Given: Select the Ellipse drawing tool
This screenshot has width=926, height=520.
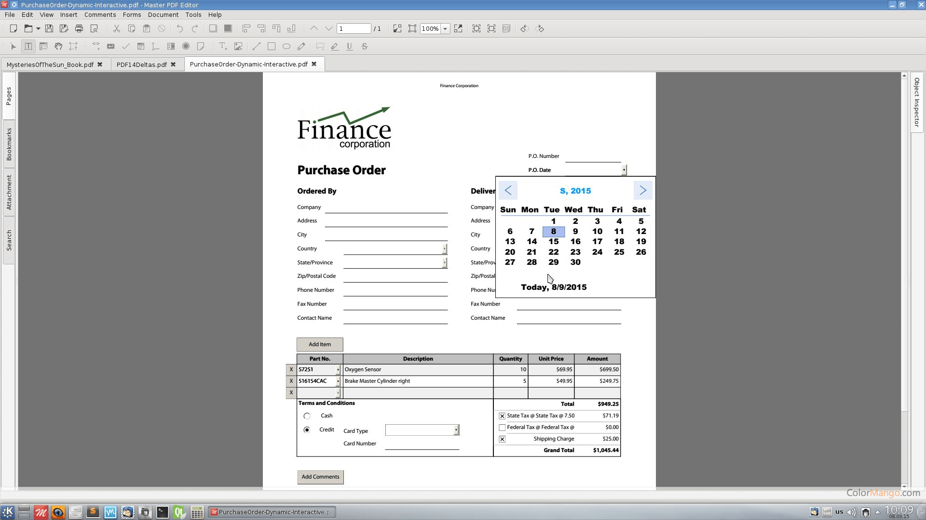Looking at the screenshot, I should point(286,46).
